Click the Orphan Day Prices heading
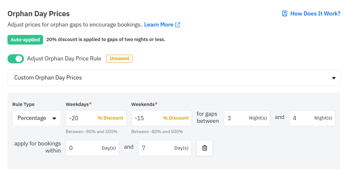Image resolution: width=344 pixels, height=169 pixels. [x=39, y=14]
